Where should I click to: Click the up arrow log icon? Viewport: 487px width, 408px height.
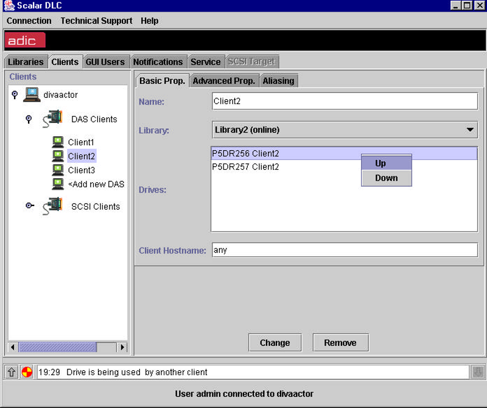click(12, 372)
